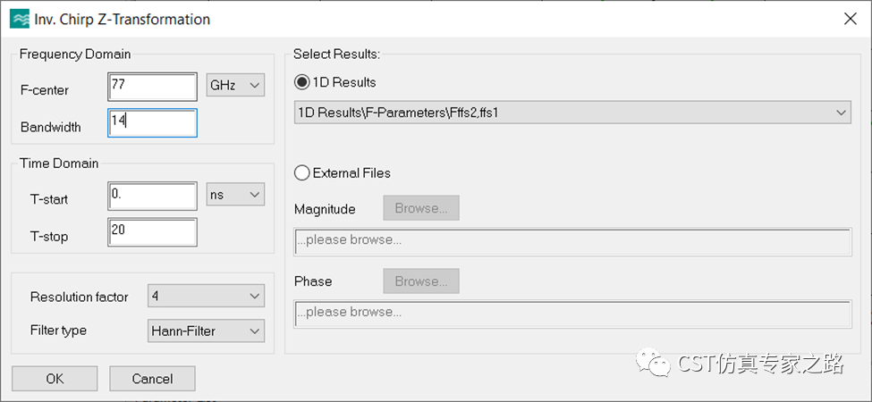This screenshot has width=872, height=402.
Task: Select the T-stop input field
Action: (151, 232)
